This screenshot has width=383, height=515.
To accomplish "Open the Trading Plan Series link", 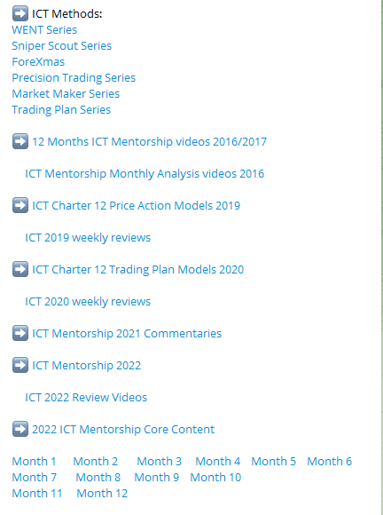I will click(61, 110).
